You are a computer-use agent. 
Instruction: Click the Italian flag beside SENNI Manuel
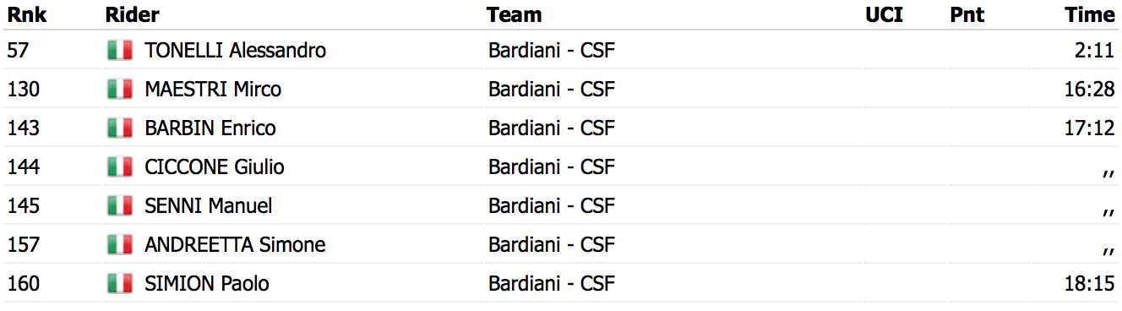click(120, 206)
